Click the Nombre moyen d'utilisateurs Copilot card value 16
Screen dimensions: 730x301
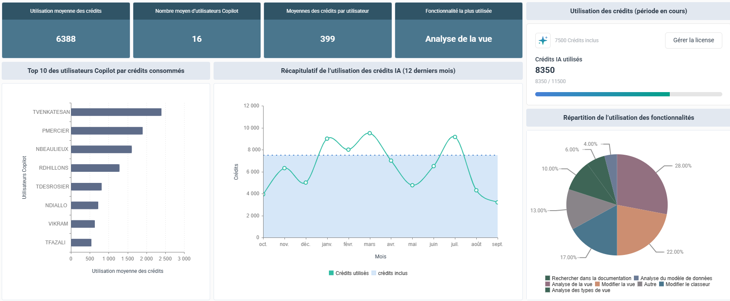196,39
